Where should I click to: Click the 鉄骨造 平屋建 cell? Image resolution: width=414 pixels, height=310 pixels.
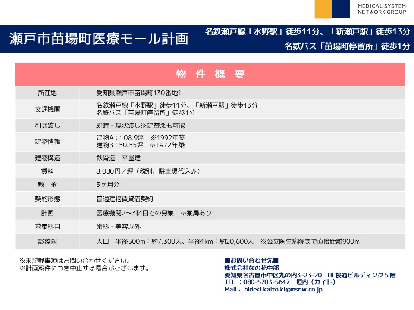[x=121, y=158]
